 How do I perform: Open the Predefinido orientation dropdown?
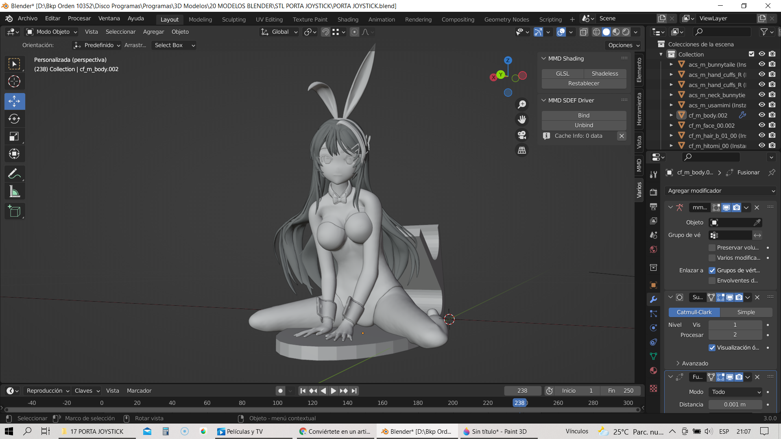pyautogui.click(x=97, y=45)
